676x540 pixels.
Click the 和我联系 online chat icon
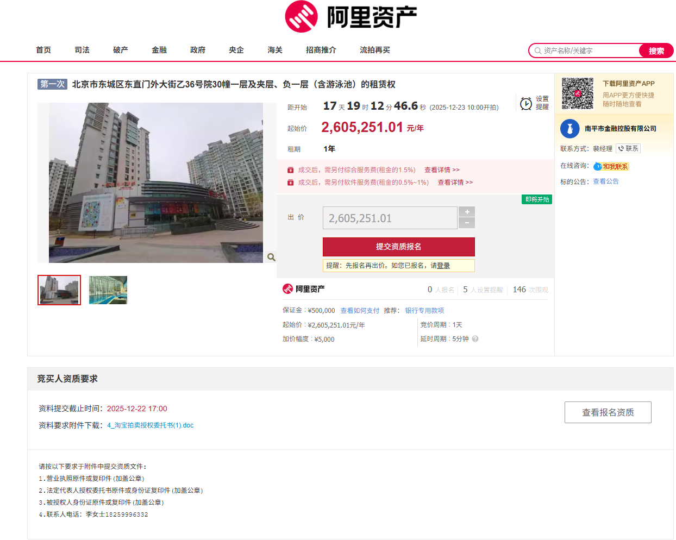coord(611,166)
